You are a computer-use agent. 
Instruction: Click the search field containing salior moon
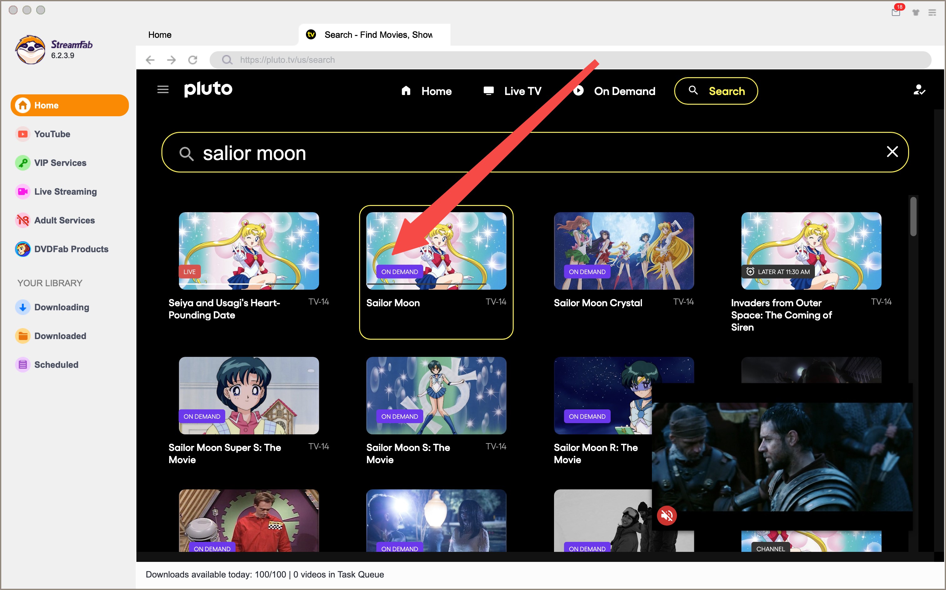click(x=535, y=152)
